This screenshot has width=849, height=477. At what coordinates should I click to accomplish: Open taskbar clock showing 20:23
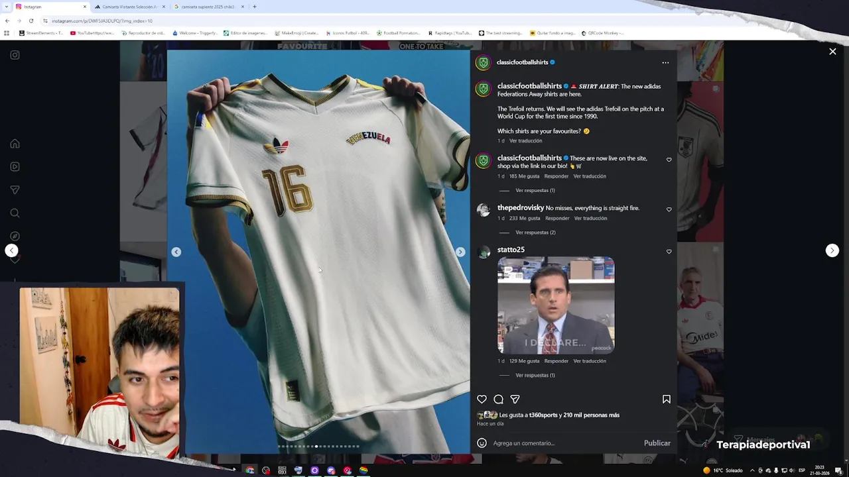coord(820,470)
